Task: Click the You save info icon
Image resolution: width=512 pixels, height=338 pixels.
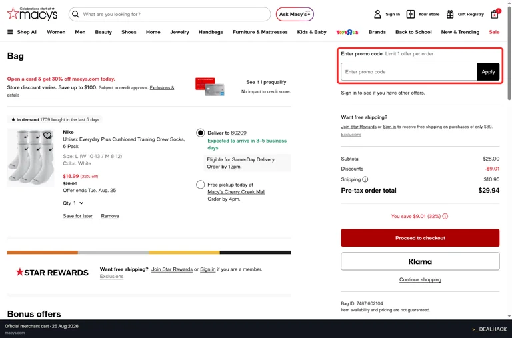Action: pyautogui.click(x=445, y=216)
